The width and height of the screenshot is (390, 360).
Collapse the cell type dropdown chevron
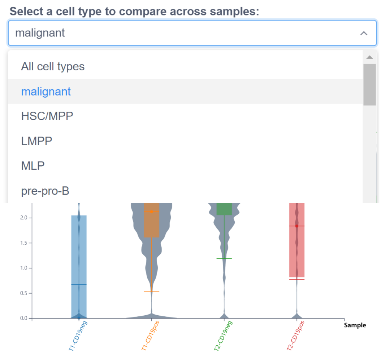364,33
